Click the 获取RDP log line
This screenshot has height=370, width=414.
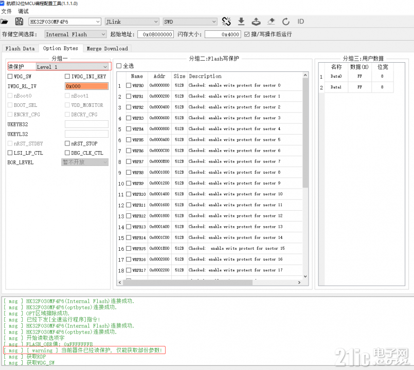pyautogui.click(x=25, y=357)
